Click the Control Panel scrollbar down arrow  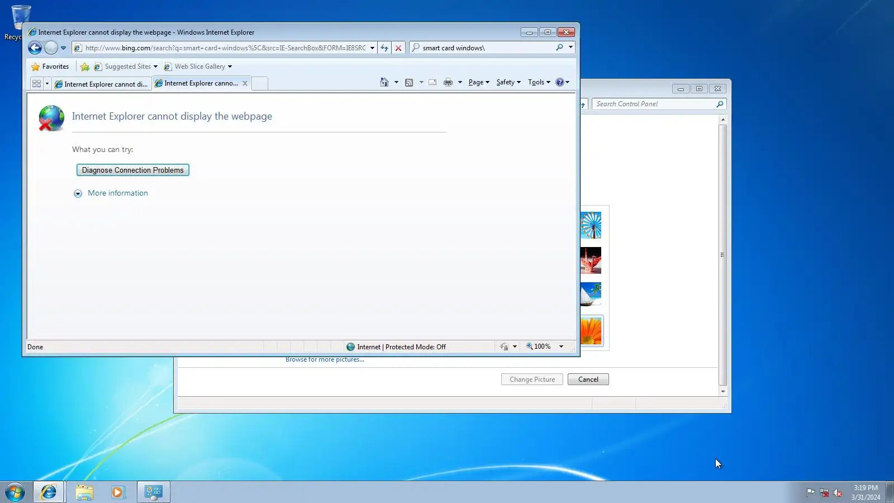point(723,391)
